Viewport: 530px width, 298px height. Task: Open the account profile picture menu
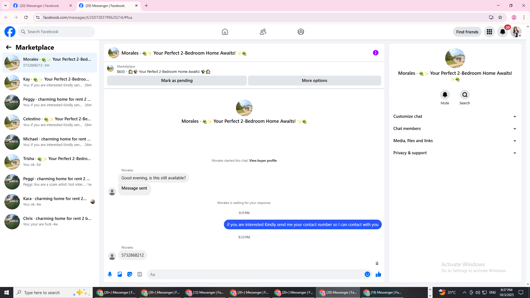click(516, 32)
